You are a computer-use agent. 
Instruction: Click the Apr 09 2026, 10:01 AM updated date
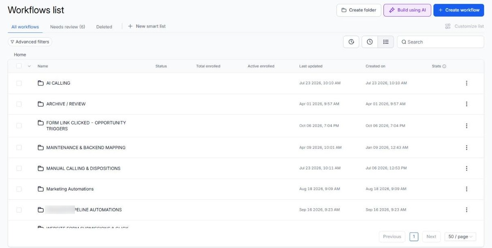point(320,148)
